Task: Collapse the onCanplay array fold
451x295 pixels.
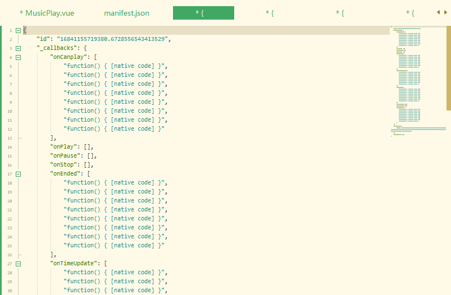Action: point(18,57)
